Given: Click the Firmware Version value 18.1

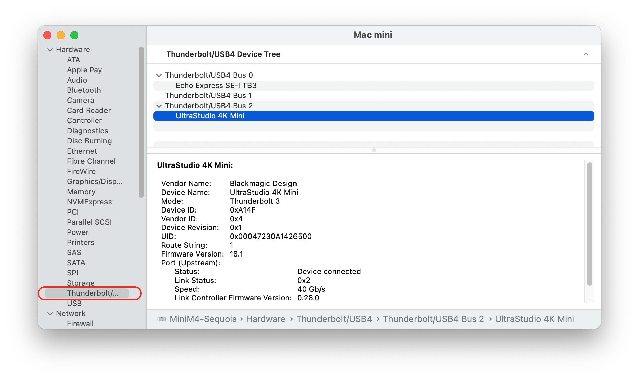Looking at the screenshot, I should coord(236,254).
